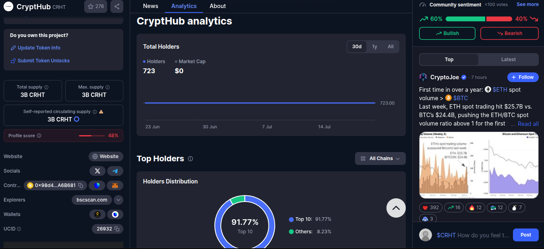Click the heart reaction with 392
Screen dimensions: 544x249
(431, 208)
